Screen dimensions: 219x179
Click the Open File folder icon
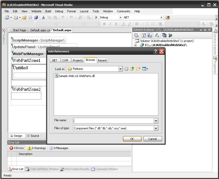24,17
